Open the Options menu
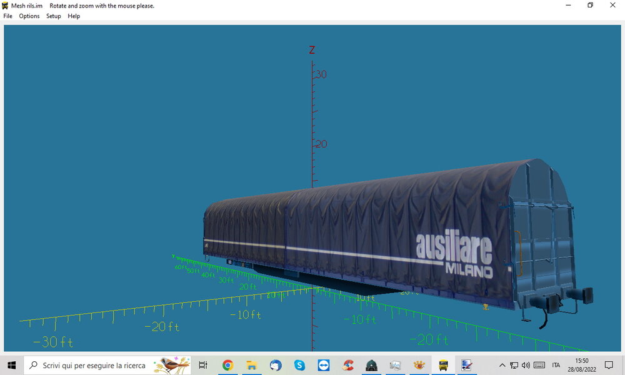Viewport: 625px width, 375px height. [29, 16]
